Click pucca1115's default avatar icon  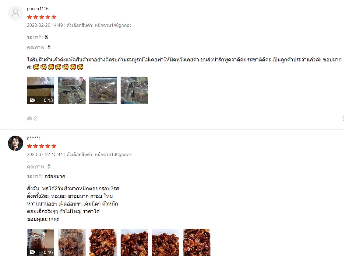click(x=15, y=13)
